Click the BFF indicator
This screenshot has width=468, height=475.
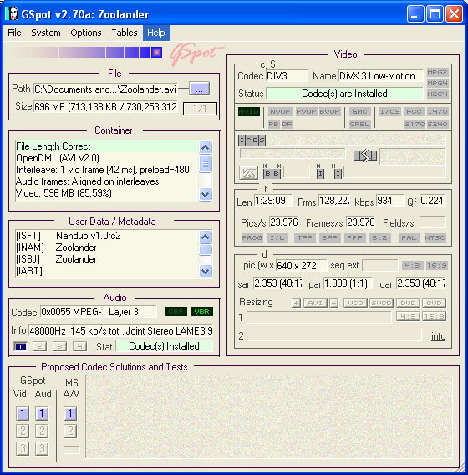click(x=329, y=238)
